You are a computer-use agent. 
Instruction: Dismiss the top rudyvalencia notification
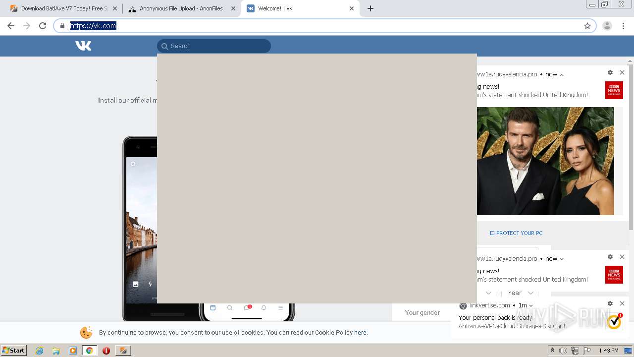click(622, 72)
